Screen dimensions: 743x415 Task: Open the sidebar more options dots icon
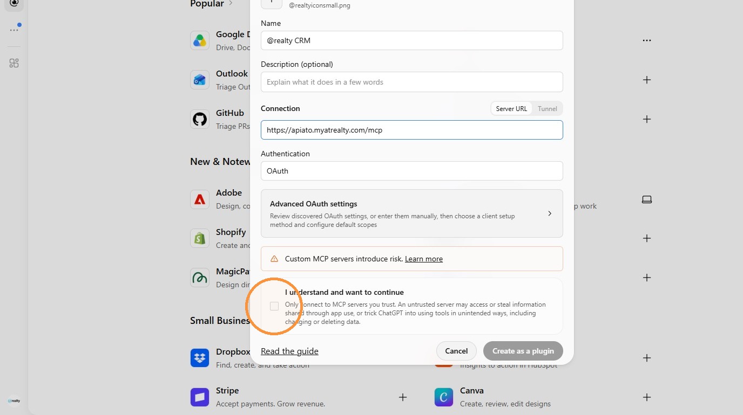14,30
